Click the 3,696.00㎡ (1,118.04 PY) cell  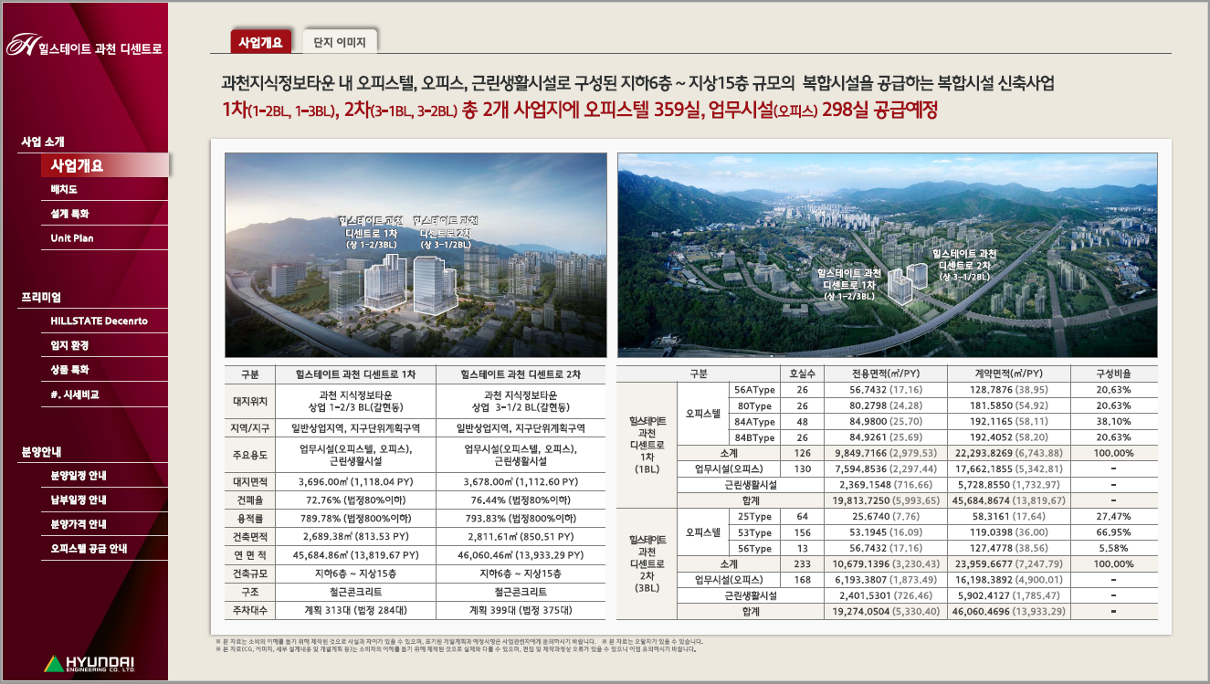tap(356, 482)
